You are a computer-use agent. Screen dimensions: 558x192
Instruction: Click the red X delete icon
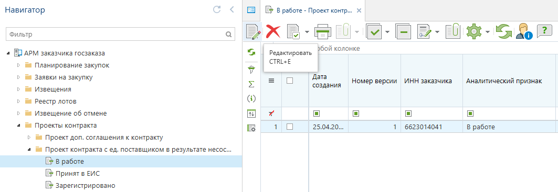(x=273, y=32)
